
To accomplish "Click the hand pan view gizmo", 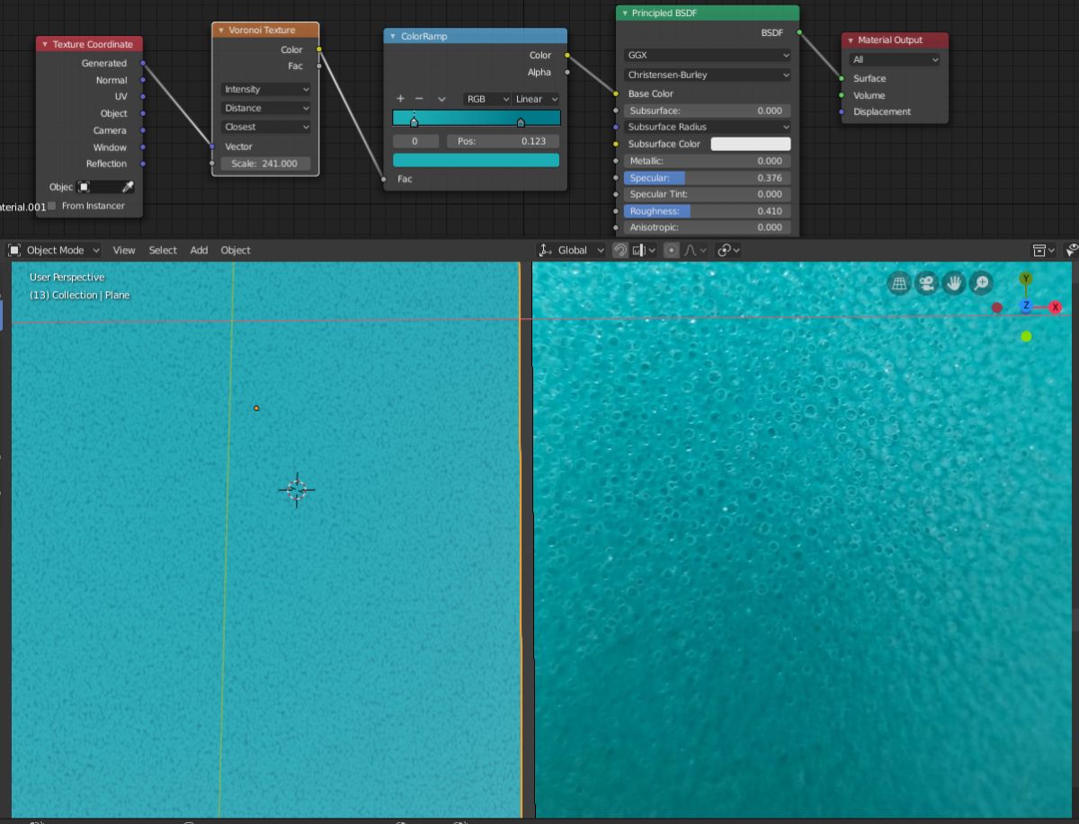I will point(953,284).
